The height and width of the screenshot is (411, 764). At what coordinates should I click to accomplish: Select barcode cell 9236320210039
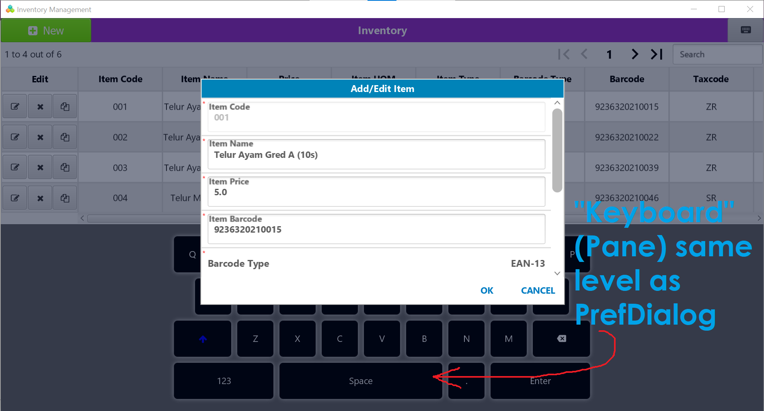click(x=627, y=168)
